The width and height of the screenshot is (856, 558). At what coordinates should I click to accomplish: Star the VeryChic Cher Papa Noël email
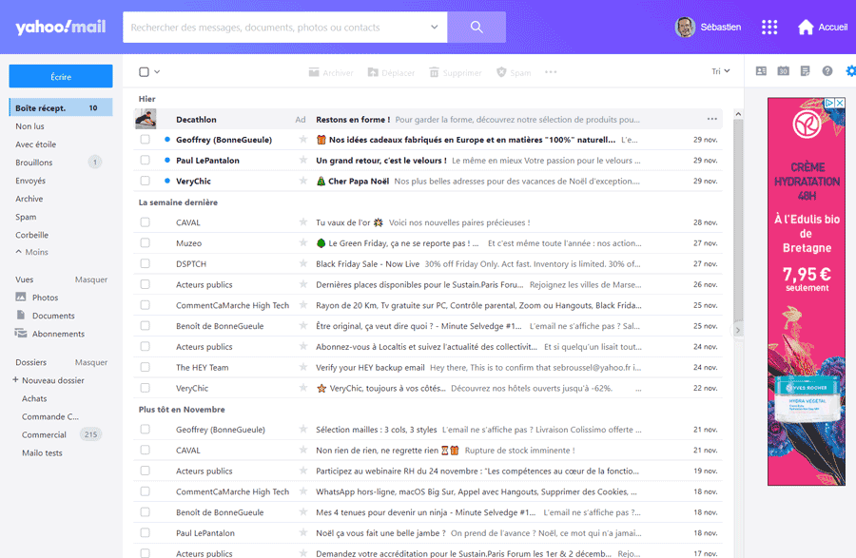(303, 182)
